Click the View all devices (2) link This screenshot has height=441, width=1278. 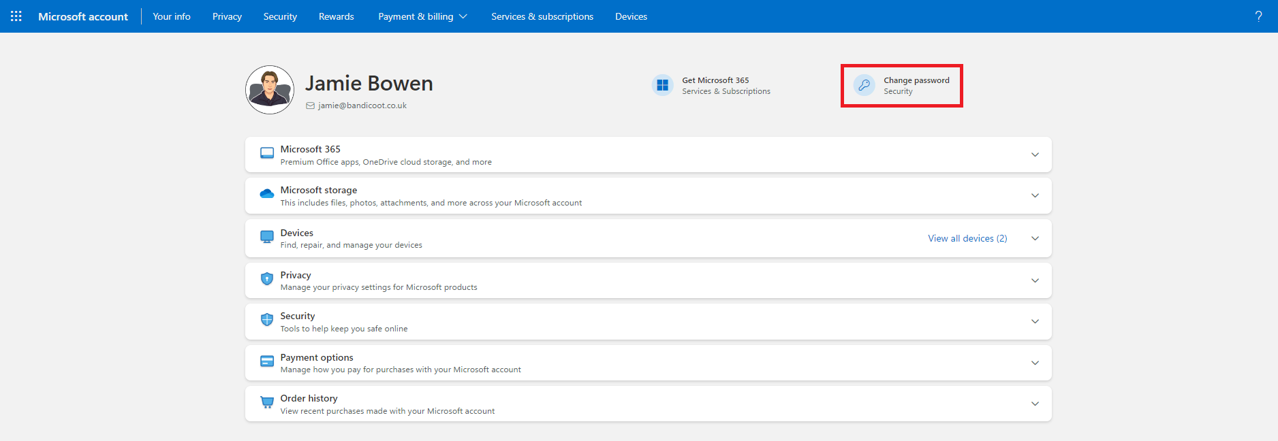(x=967, y=238)
